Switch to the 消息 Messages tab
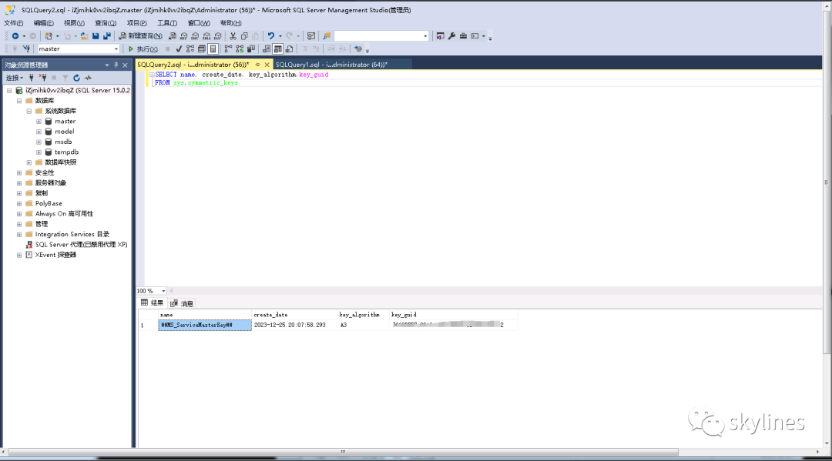The image size is (832, 461). pos(182,304)
